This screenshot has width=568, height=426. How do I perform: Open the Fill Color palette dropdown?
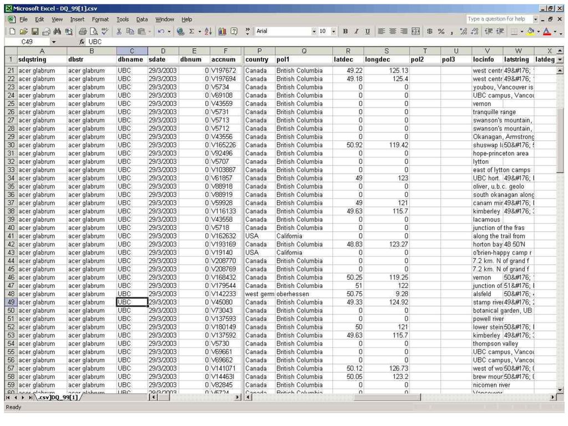[x=538, y=32]
